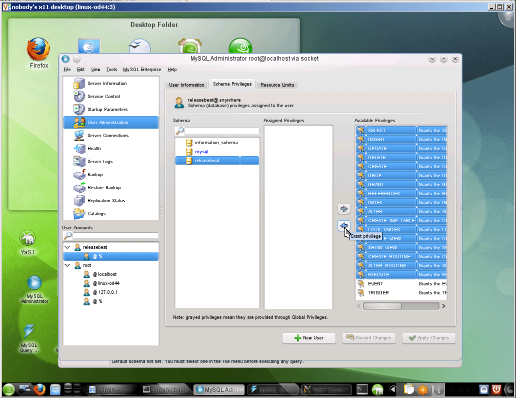Switch to MySQL Query taskbar window
This screenshot has width=516, height=398.
[273, 390]
